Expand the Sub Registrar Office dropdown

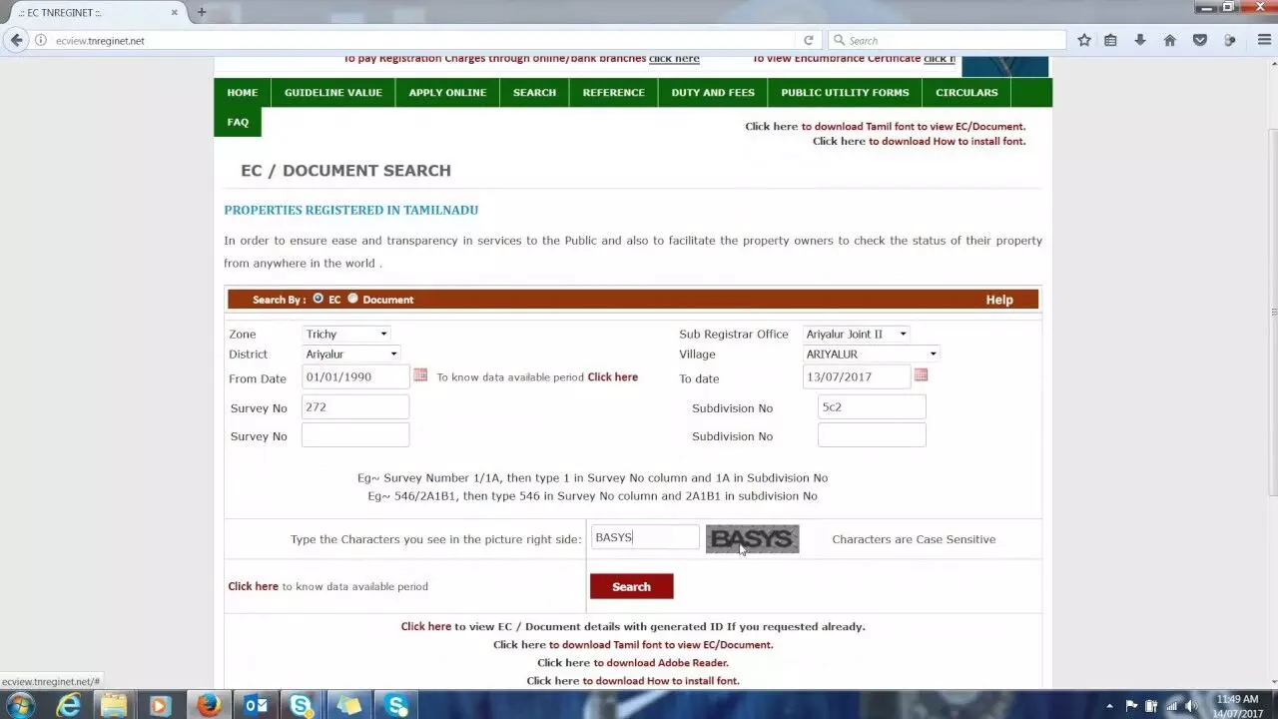coord(857,334)
